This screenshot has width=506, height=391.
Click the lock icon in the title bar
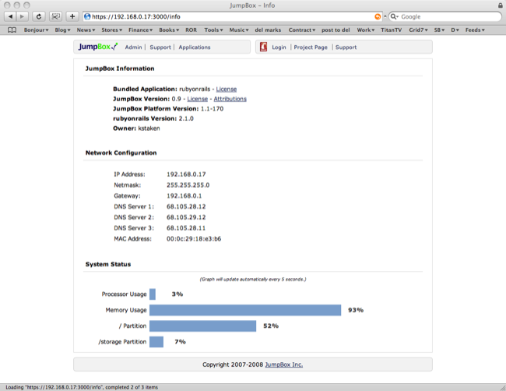(500, 5)
